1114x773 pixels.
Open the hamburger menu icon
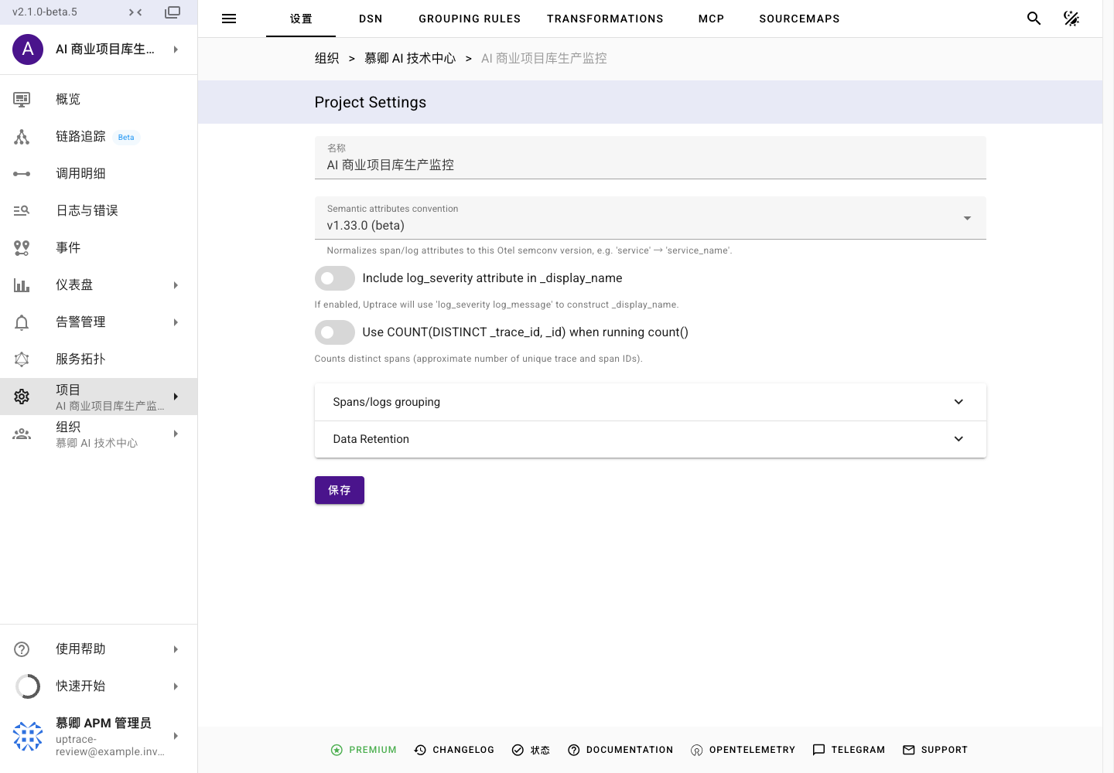[229, 19]
